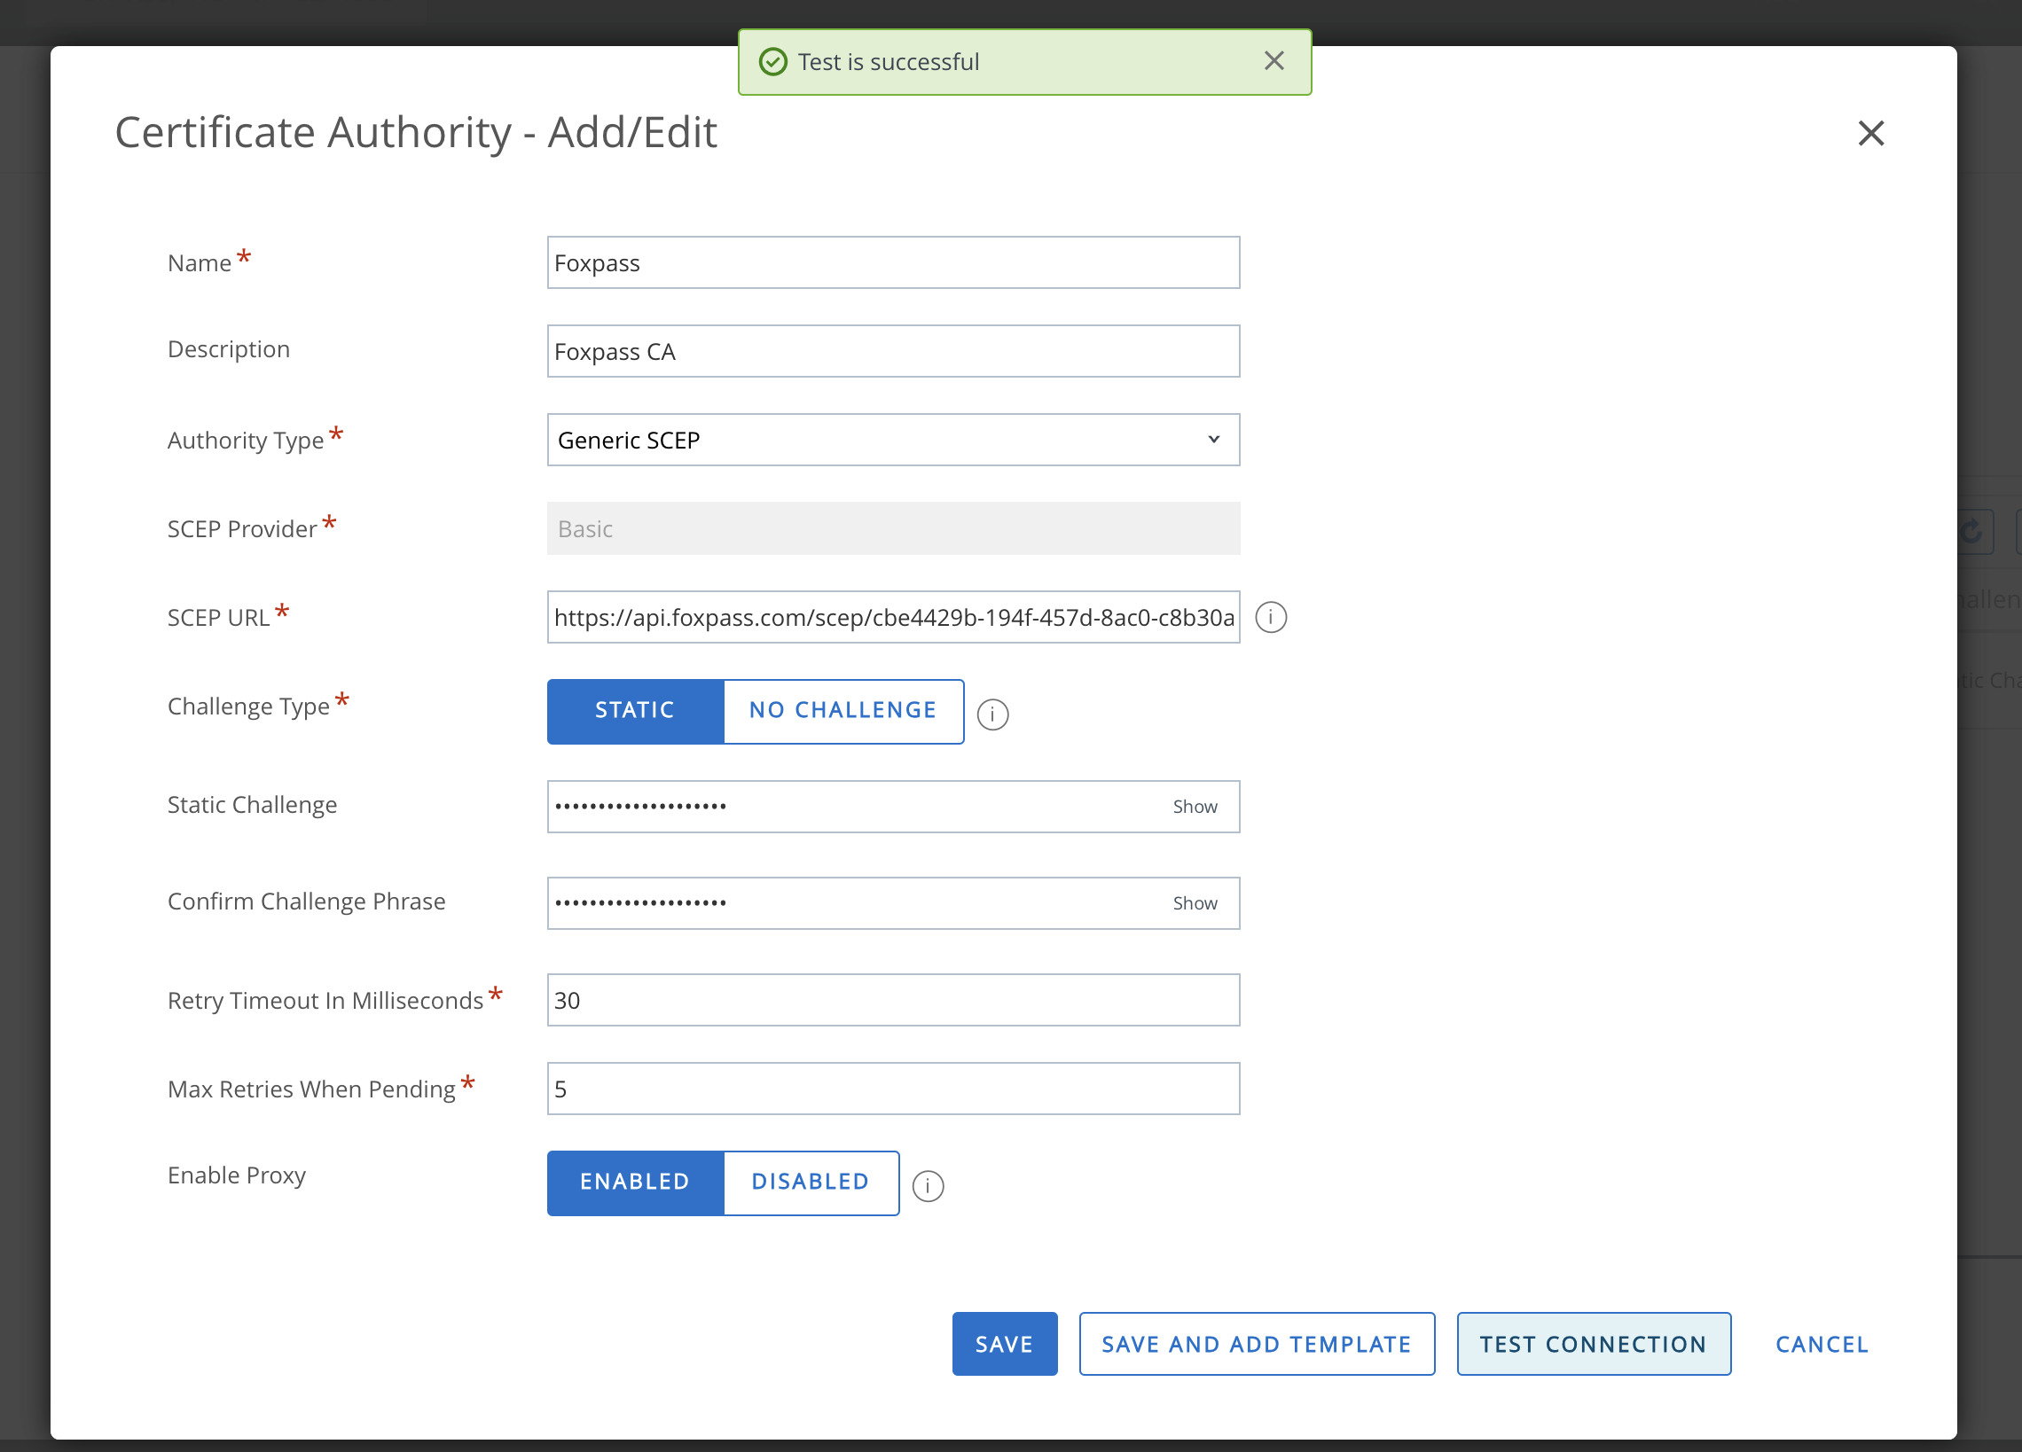Select Generic SCEP from authority type
The height and width of the screenshot is (1452, 2022).
pos(891,440)
